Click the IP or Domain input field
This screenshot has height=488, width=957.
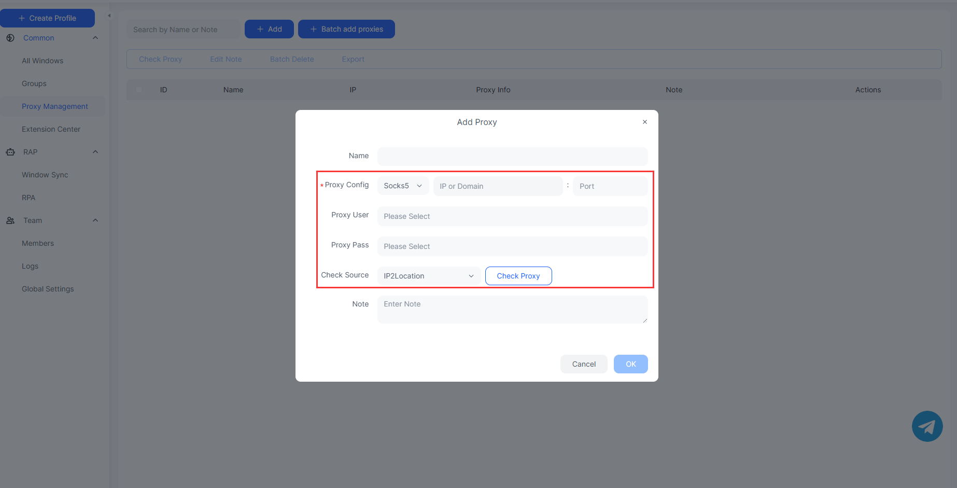pos(498,186)
